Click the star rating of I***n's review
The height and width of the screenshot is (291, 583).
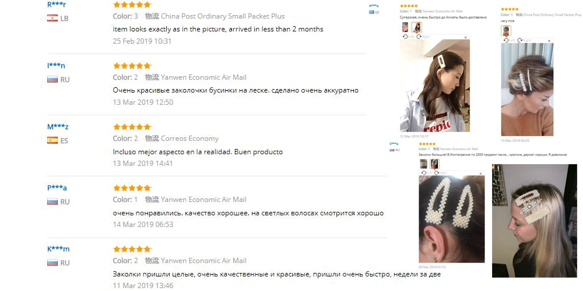click(x=132, y=66)
